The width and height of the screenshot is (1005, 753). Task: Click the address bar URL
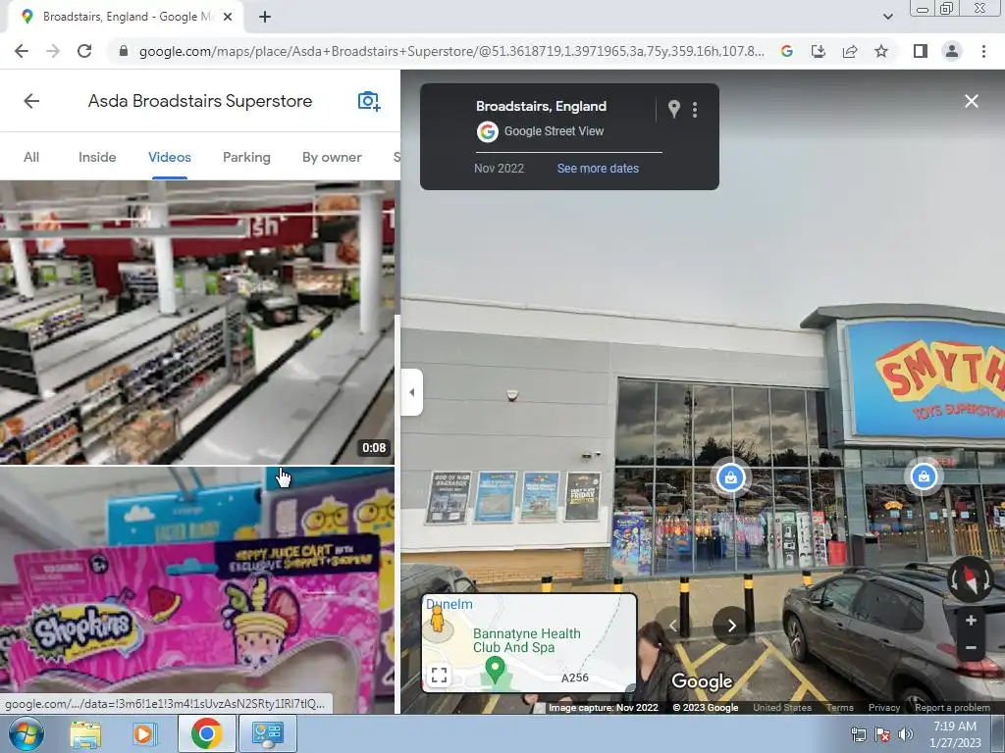pos(450,51)
